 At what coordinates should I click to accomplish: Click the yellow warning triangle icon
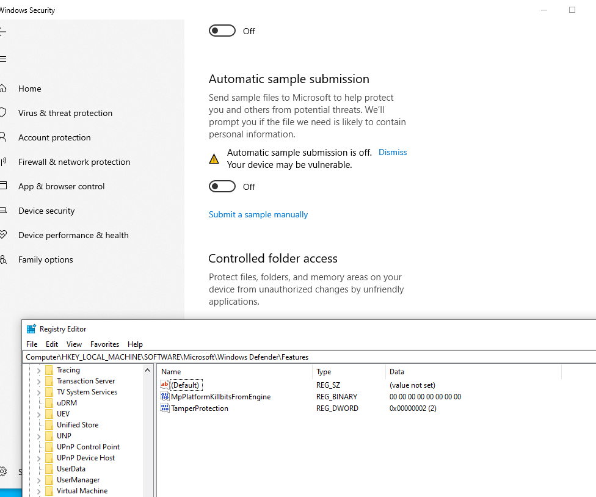point(214,159)
